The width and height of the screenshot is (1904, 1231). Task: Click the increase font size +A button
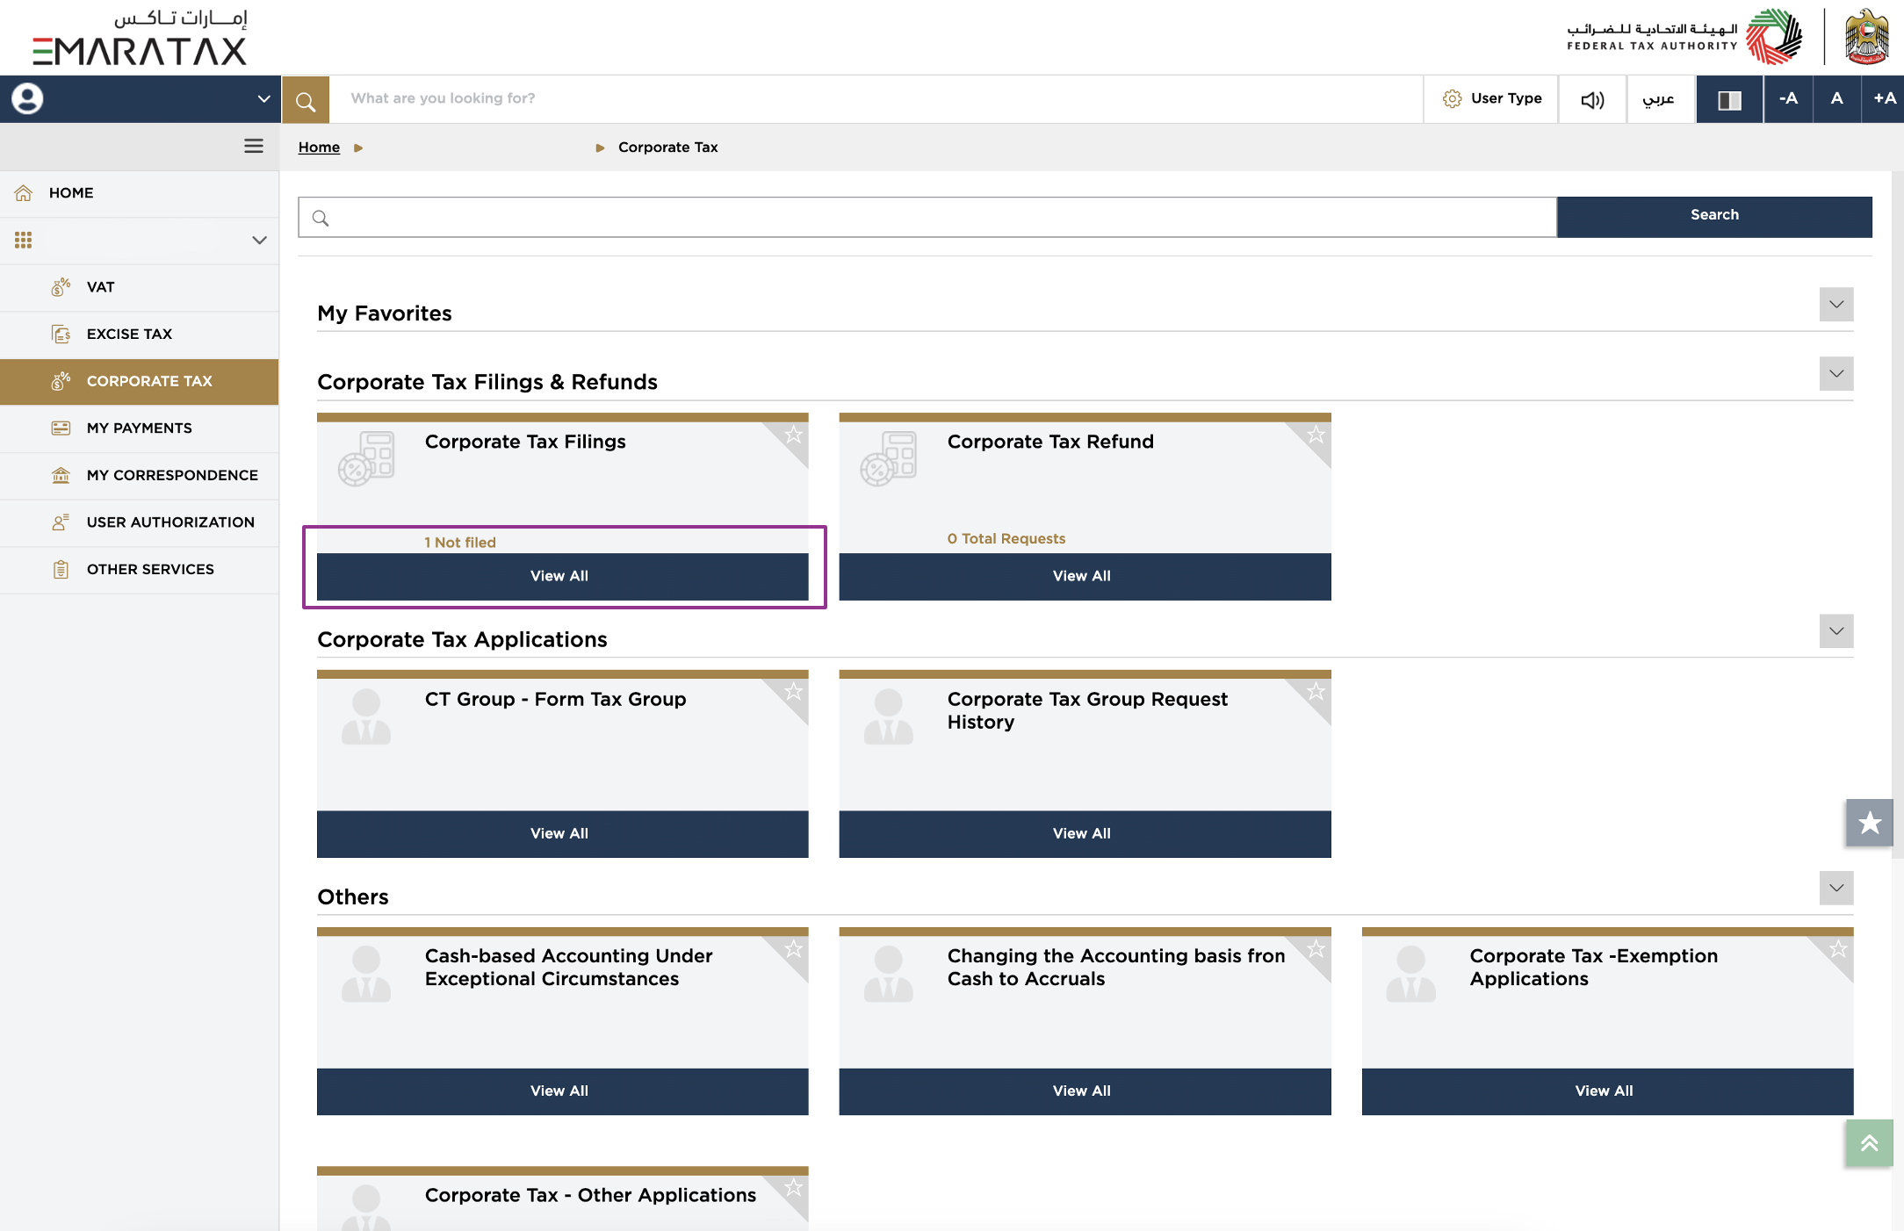(x=1884, y=98)
